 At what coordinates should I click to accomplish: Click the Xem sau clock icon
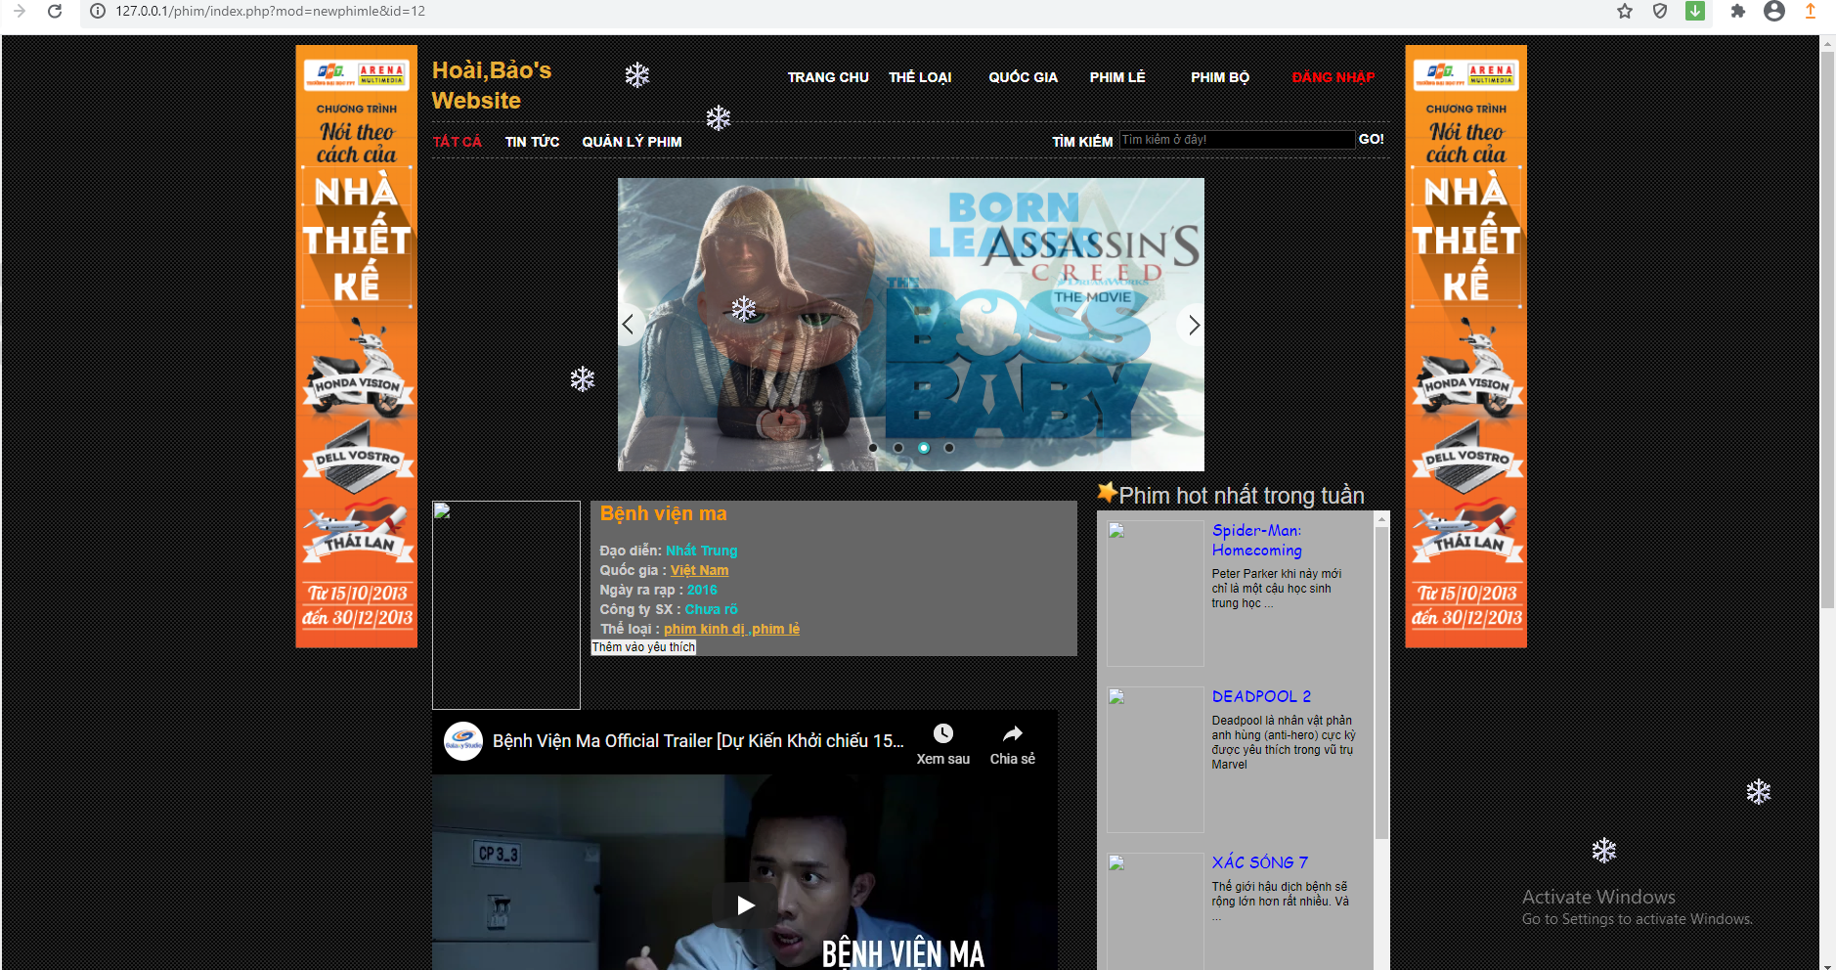click(x=942, y=734)
